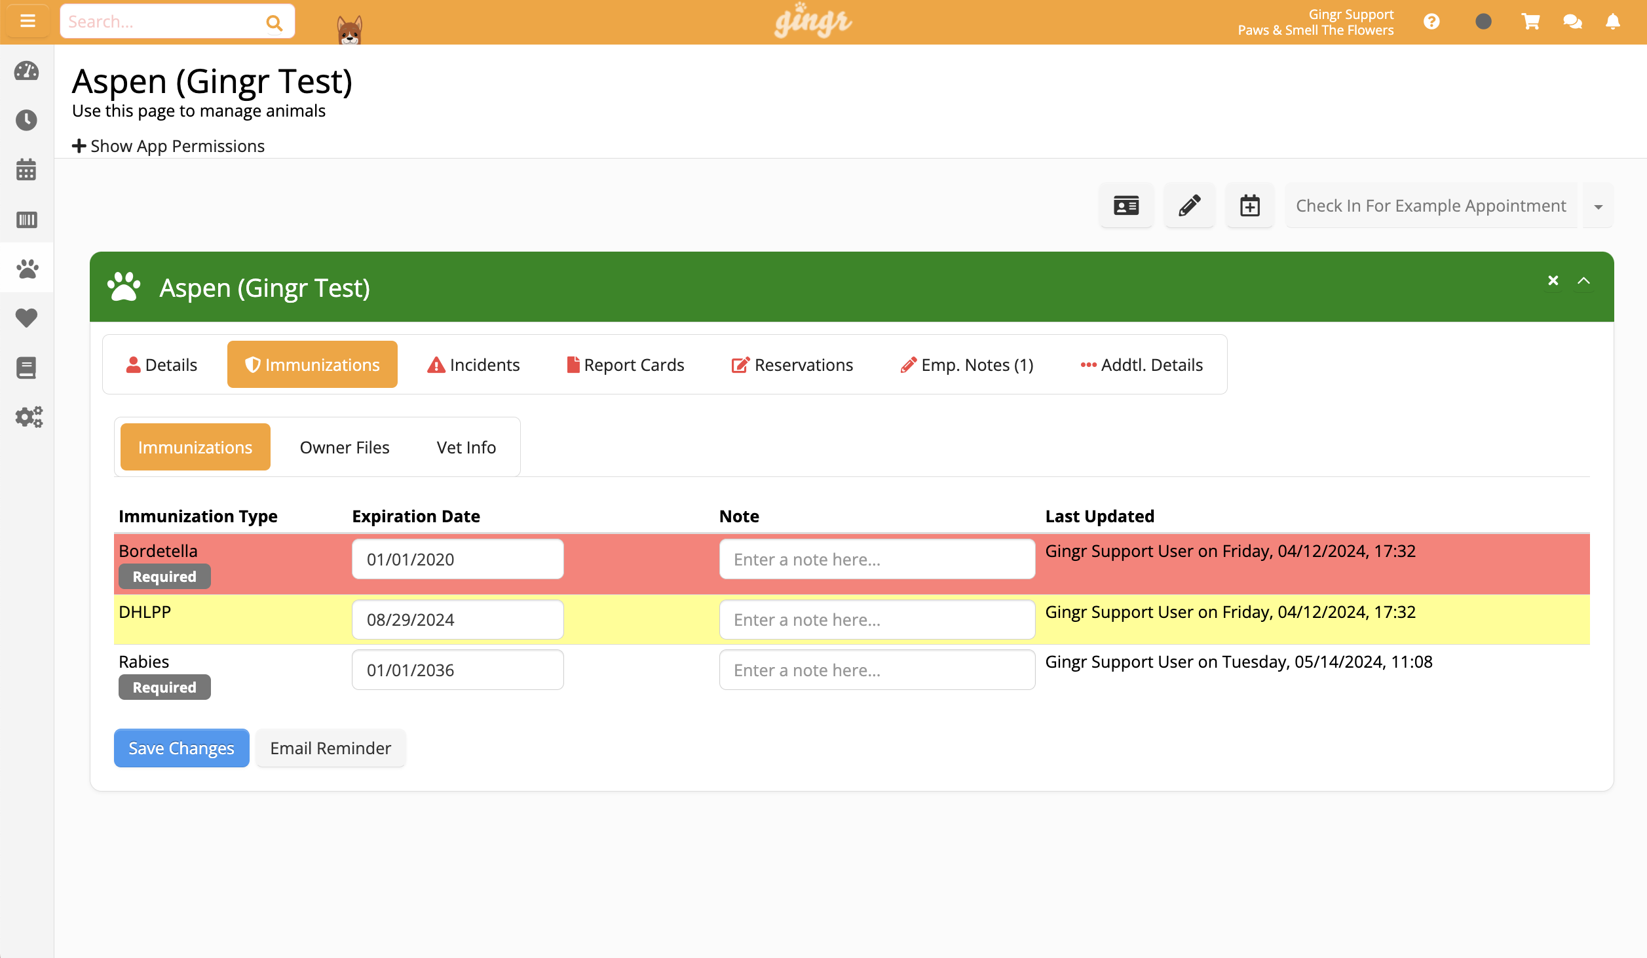Click Last Updated column header
The width and height of the screenshot is (1647, 958).
1099,516
